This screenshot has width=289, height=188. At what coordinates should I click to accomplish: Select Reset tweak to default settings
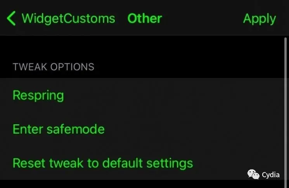pyautogui.click(x=102, y=163)
